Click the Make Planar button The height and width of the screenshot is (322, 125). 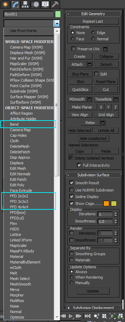[x=82, y=107]
